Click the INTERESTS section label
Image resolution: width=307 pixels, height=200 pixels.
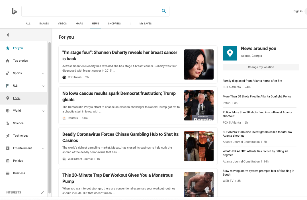(13, 192)
